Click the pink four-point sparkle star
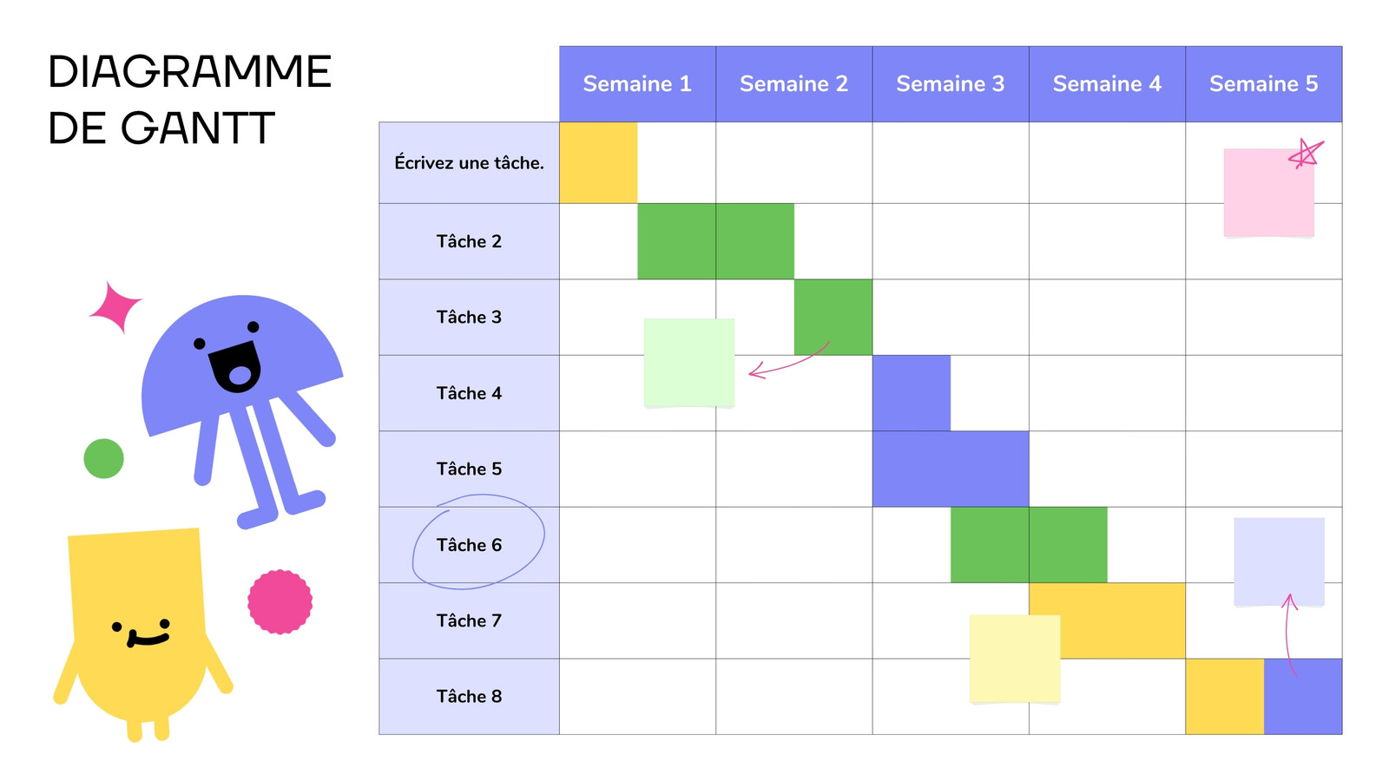This screenshot has height=781, width=1389. tap(115, 306)
